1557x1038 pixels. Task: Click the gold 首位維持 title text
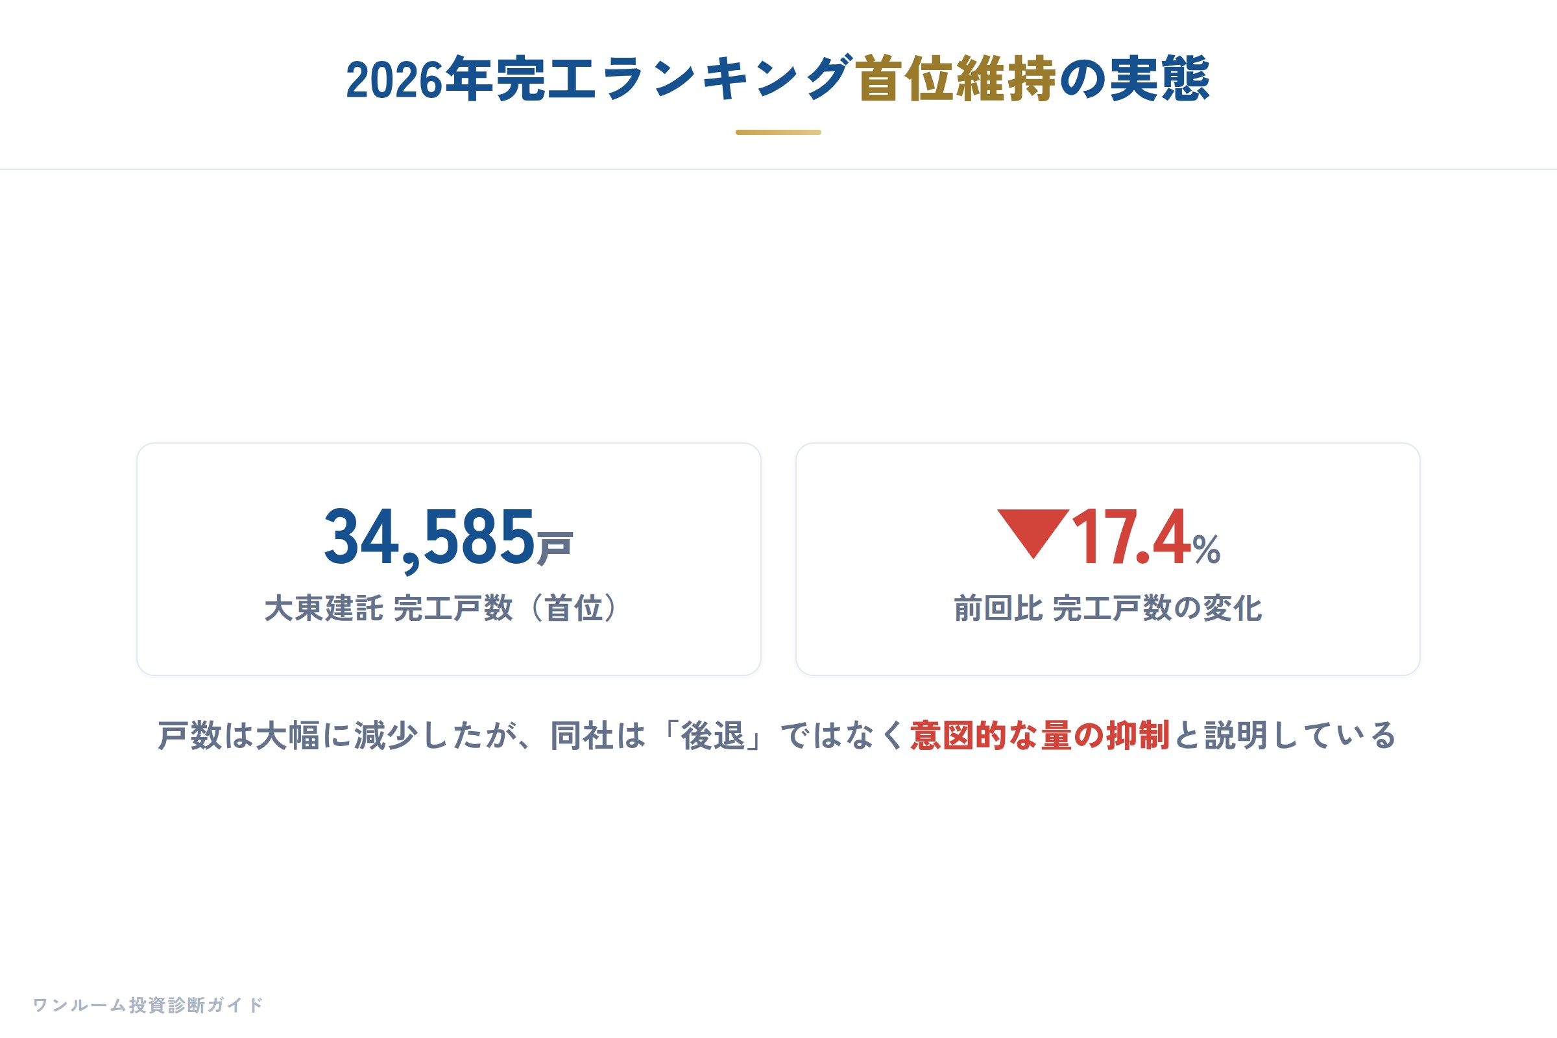coord(955,78)
